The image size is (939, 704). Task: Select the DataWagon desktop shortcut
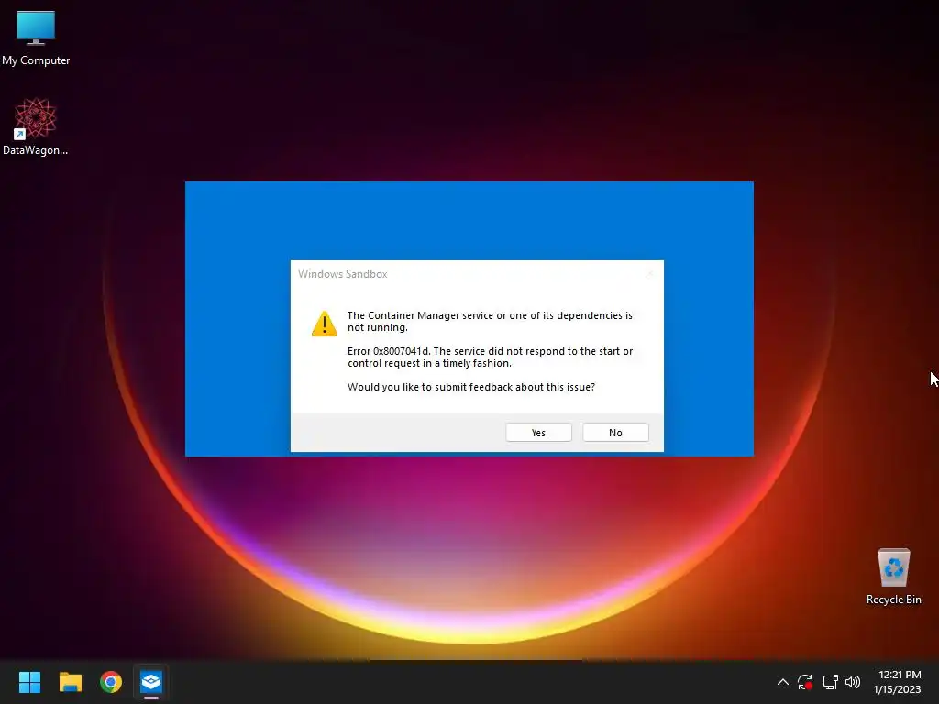coord(36,126)
